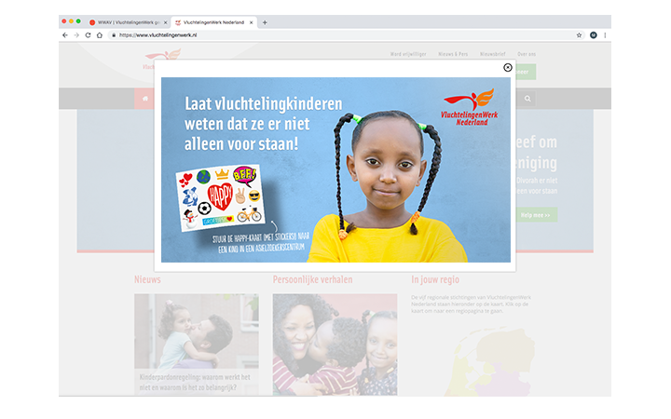This screenshot has width=671, height=419.
Task: Click the site search magnifier icon
Action: point(527,99)
